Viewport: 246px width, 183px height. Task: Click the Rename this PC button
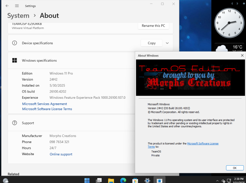tap(153, 26)
